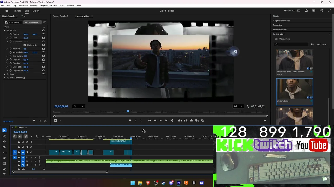Toggle lock on track V3

(x=19, y=142)
